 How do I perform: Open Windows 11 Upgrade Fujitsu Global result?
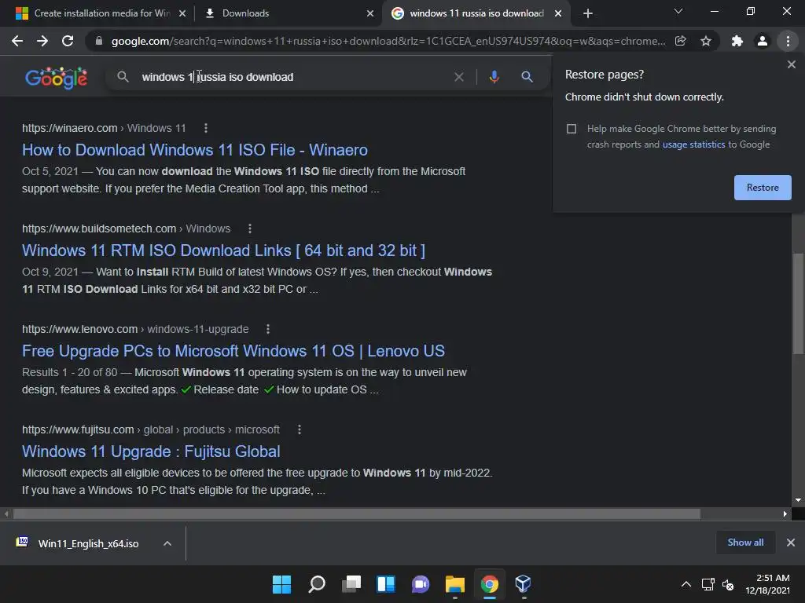(x=151, y=451)
